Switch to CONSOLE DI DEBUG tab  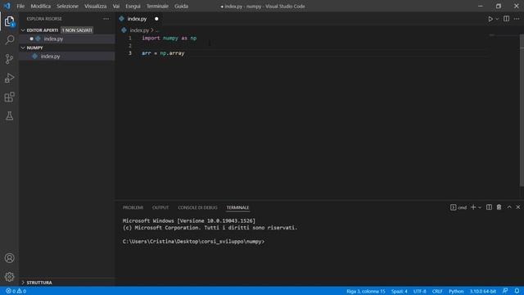(197, 207)
